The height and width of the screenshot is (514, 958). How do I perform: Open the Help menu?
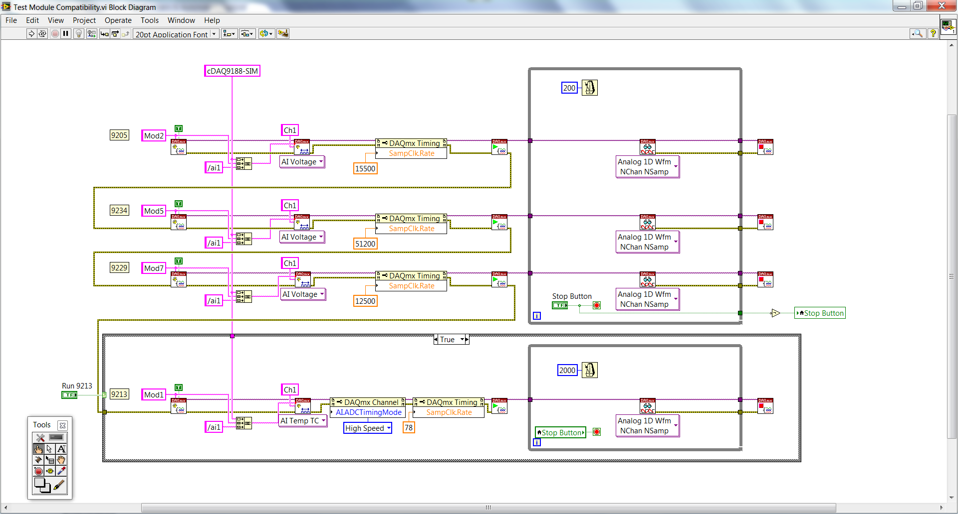[x=212, y=20]
